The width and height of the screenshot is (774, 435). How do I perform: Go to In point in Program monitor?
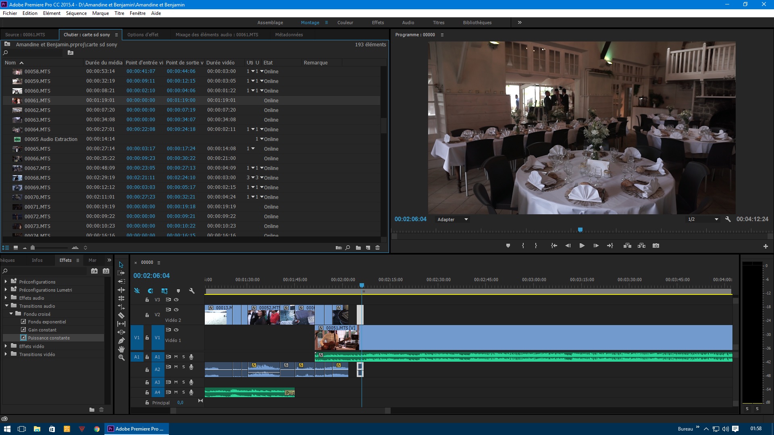554,246
